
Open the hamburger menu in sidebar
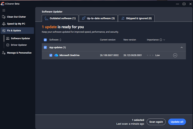click(4, 10)
